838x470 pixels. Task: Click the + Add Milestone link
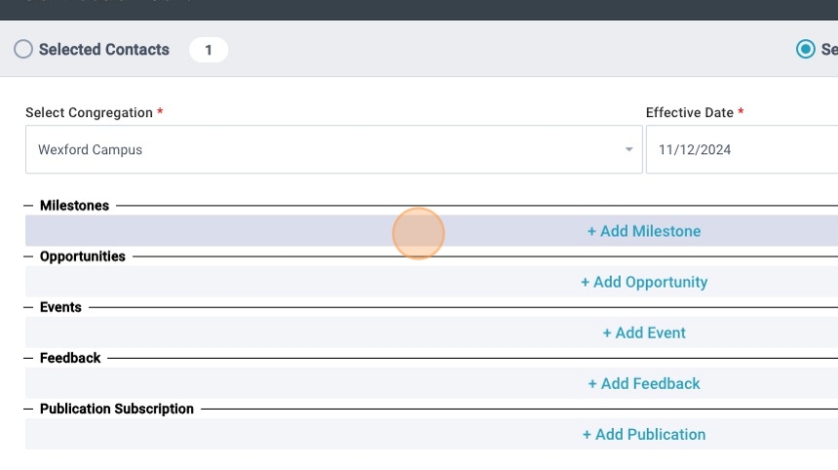[643, 231]
